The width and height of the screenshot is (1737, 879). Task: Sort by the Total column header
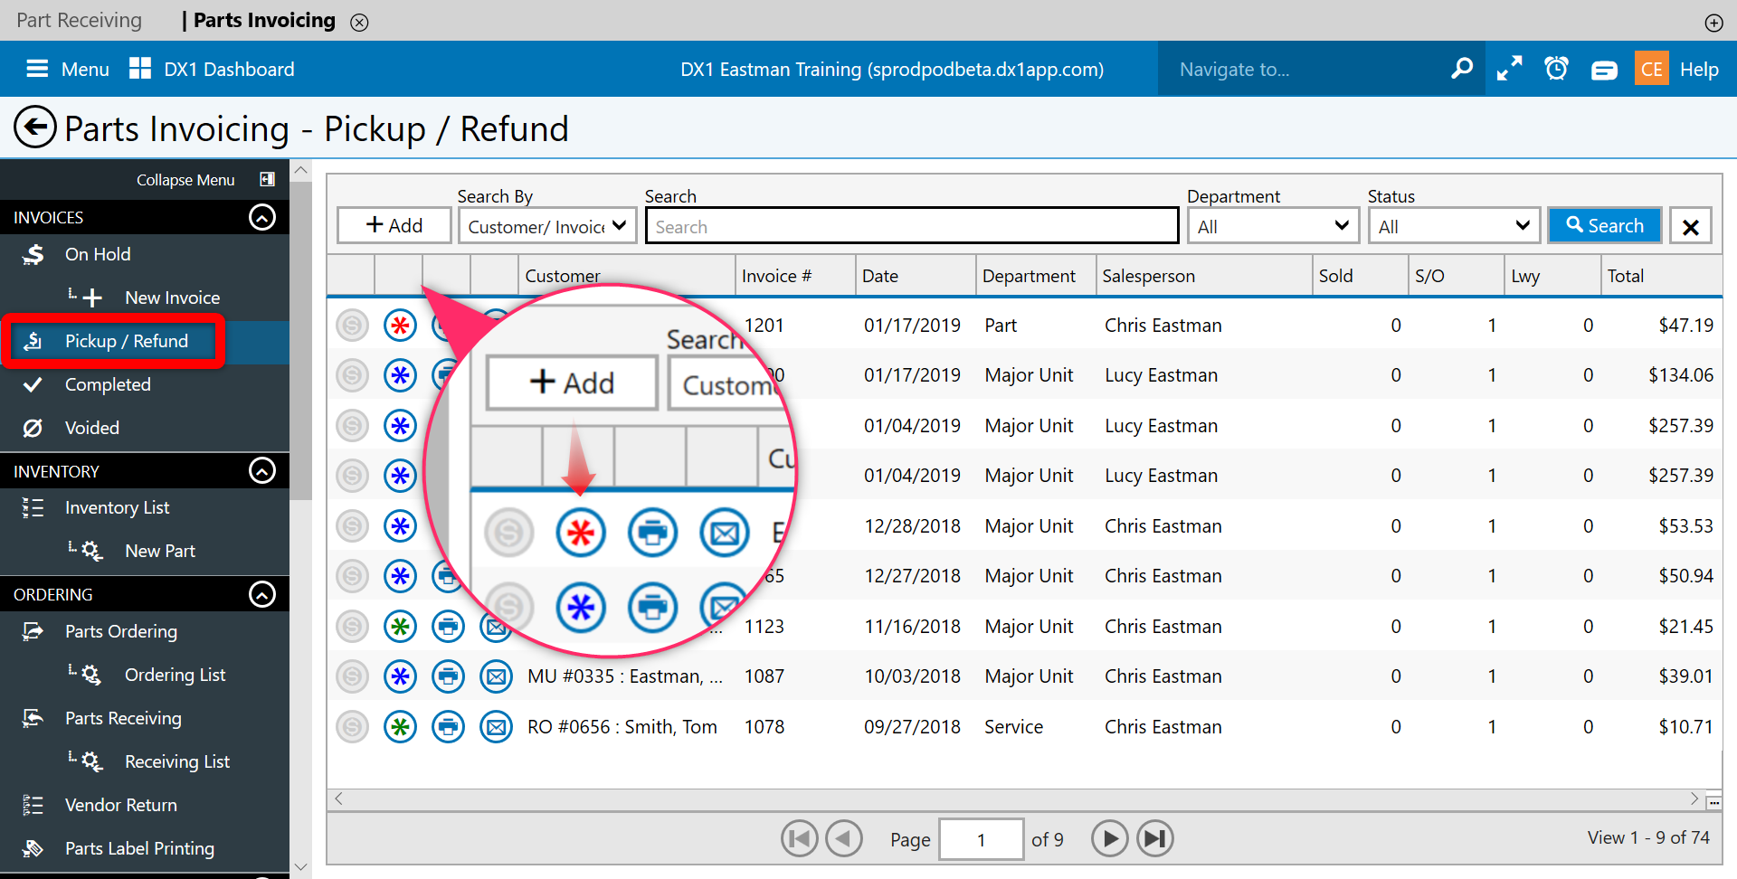(1661, 276)
